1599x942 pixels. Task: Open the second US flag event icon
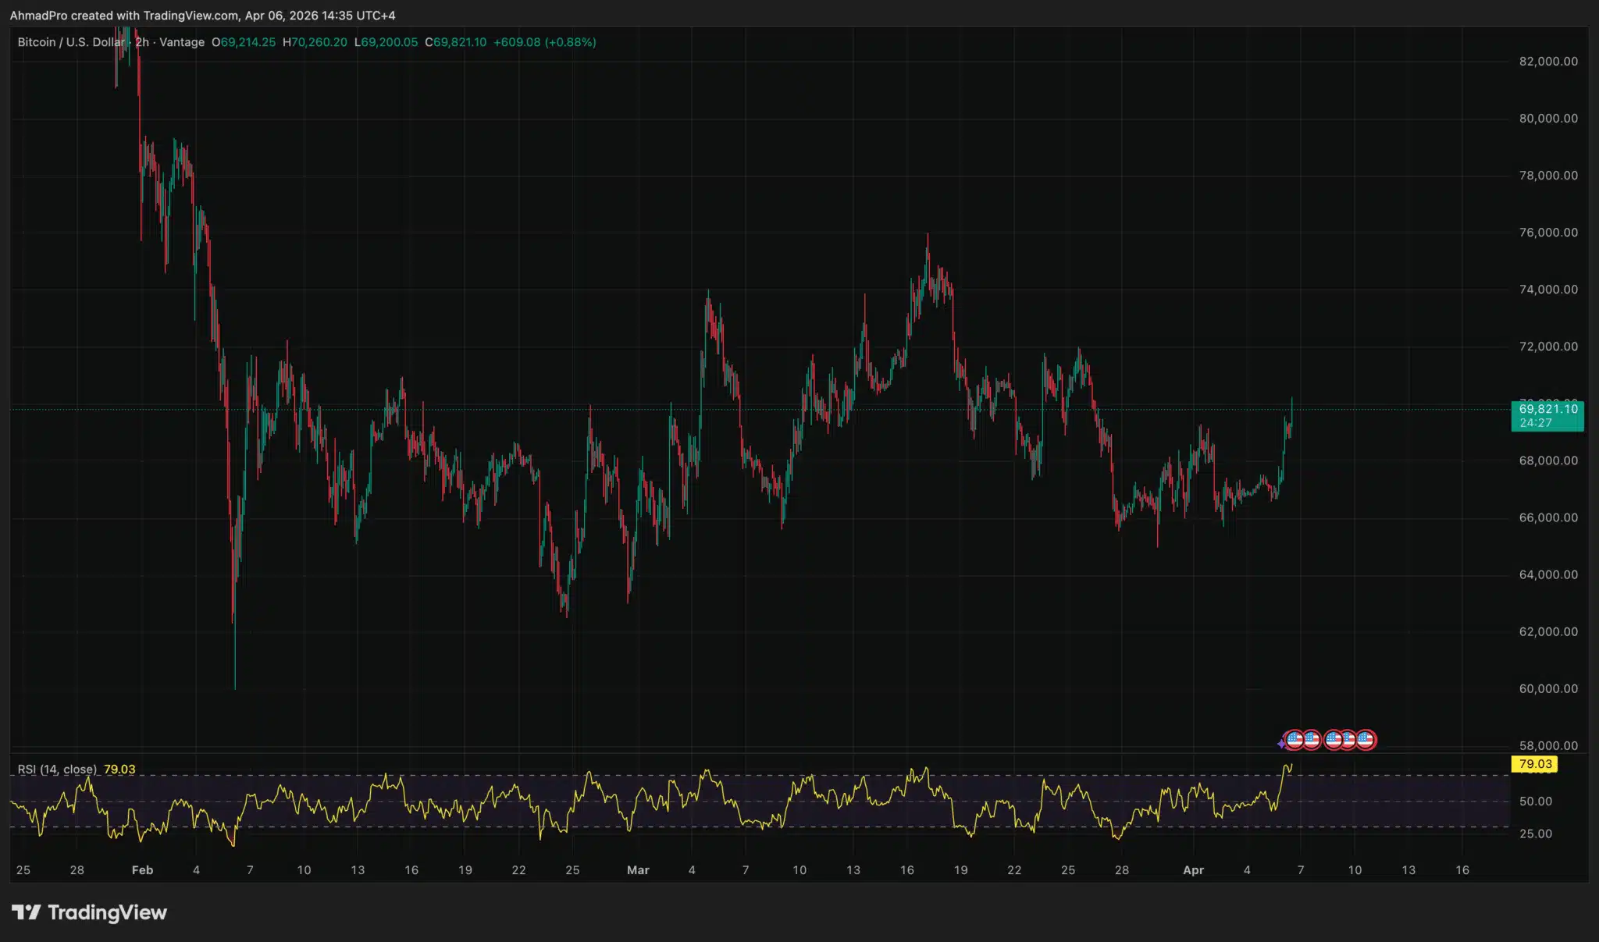tap(1312, 741)
